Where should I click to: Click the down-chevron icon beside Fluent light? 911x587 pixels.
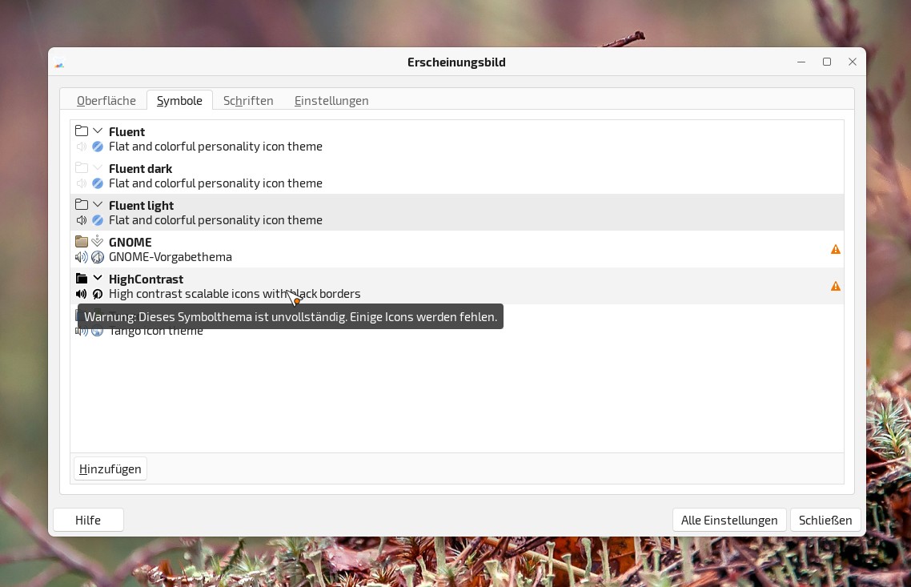click(x=98, y=204)
